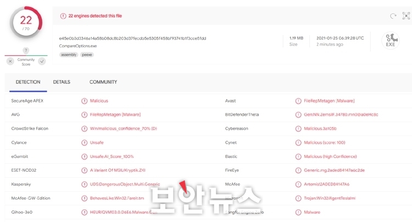The image size is (412, 222).
Task: Click the AVG FileRepMetagen [Malware] result
Action: [115, 115]
